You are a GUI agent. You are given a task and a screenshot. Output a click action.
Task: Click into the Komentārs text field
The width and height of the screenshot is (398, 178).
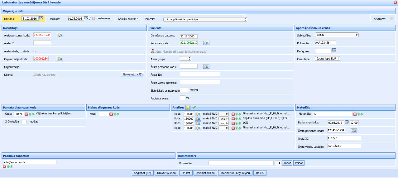click(241, 163)
